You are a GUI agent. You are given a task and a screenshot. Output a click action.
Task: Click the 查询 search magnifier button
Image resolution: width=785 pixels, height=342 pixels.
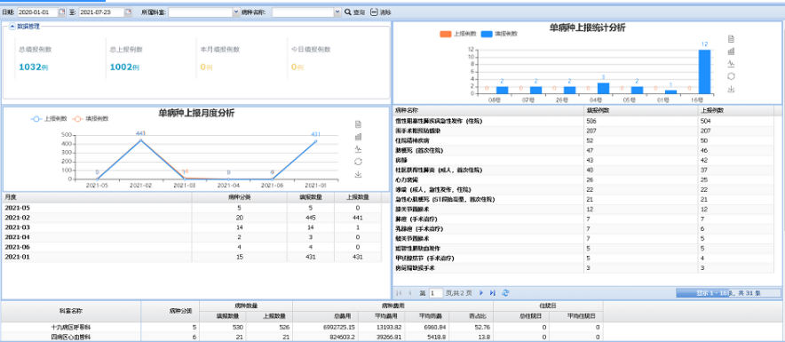354,12
